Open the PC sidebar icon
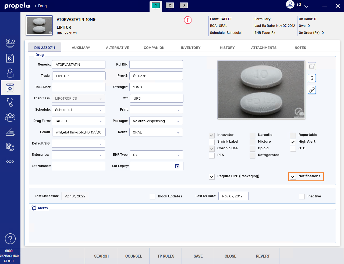344x264 pixels. pos(10,147)
